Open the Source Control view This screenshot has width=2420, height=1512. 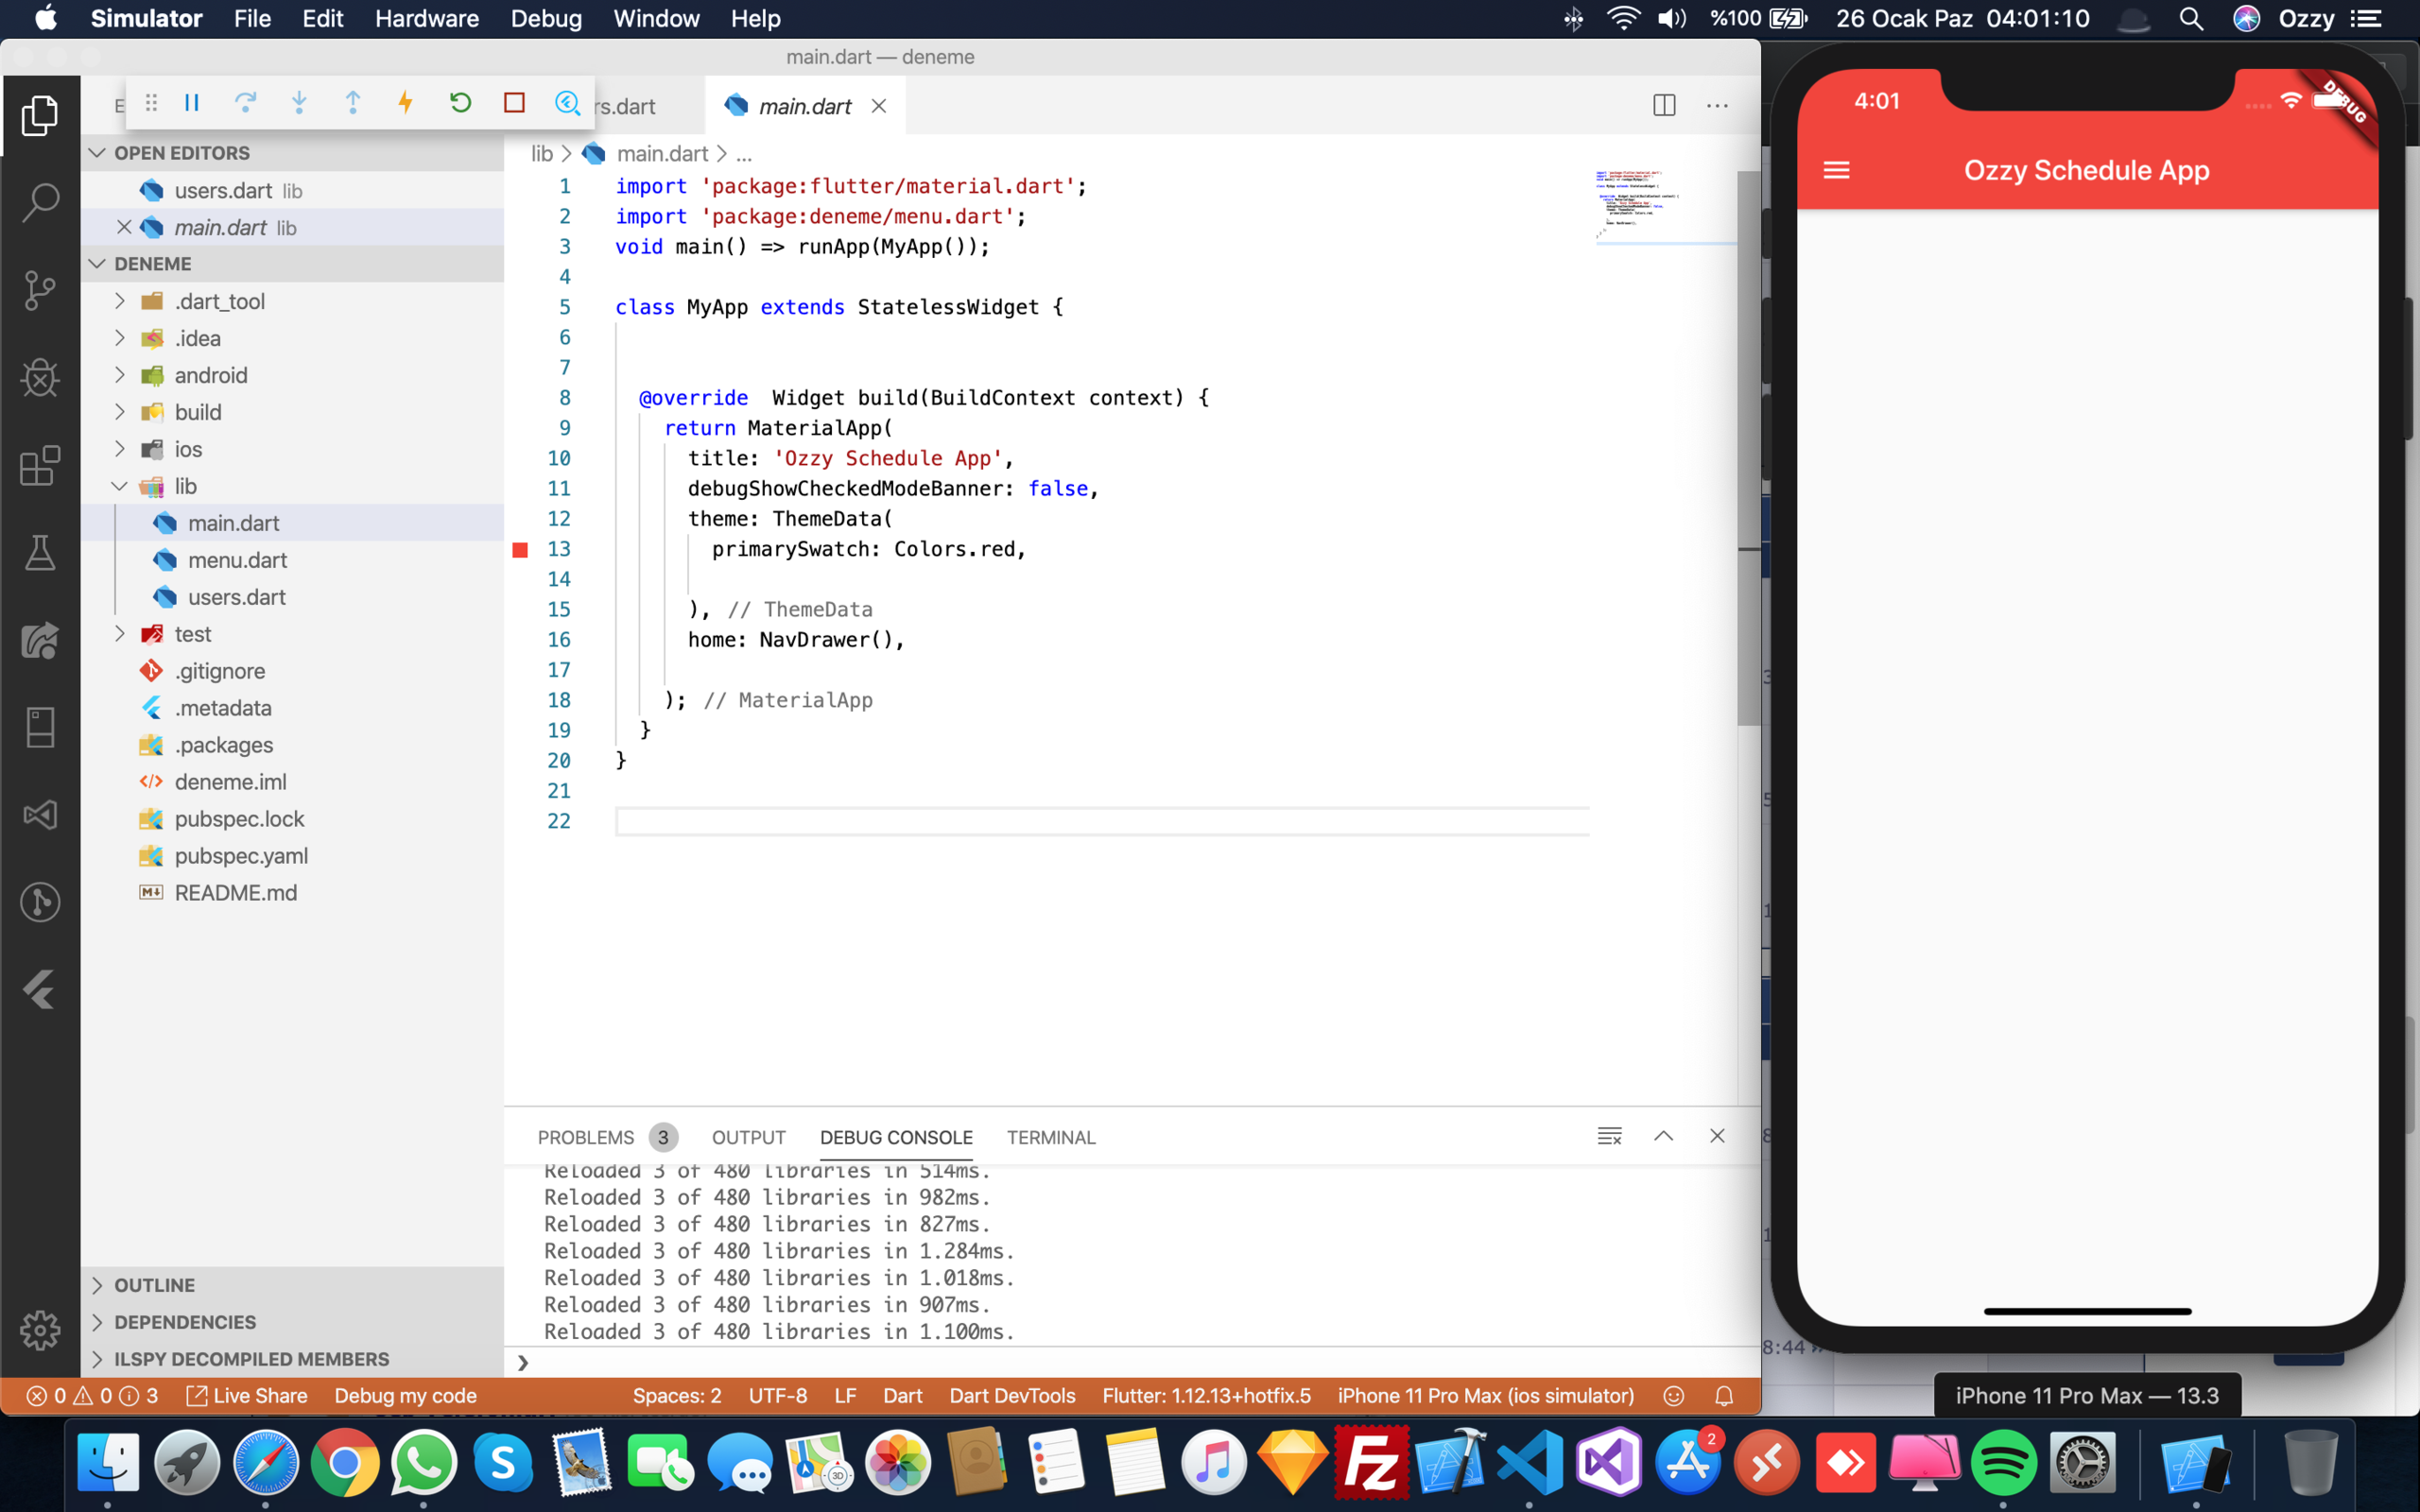pos(40,290)
